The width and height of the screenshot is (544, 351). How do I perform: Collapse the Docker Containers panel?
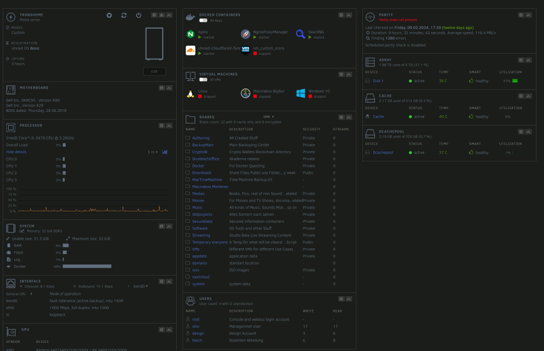[349, 15]
